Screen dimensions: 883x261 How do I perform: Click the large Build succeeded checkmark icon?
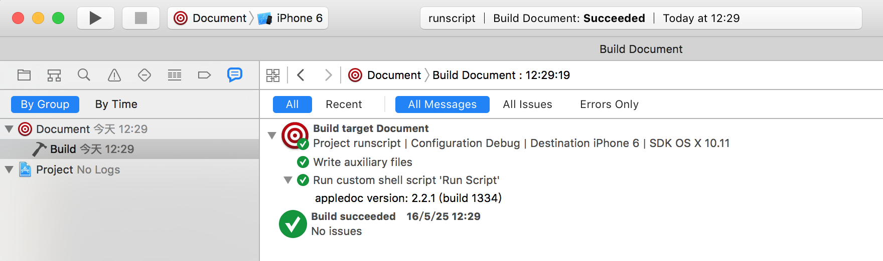[293, 224]
